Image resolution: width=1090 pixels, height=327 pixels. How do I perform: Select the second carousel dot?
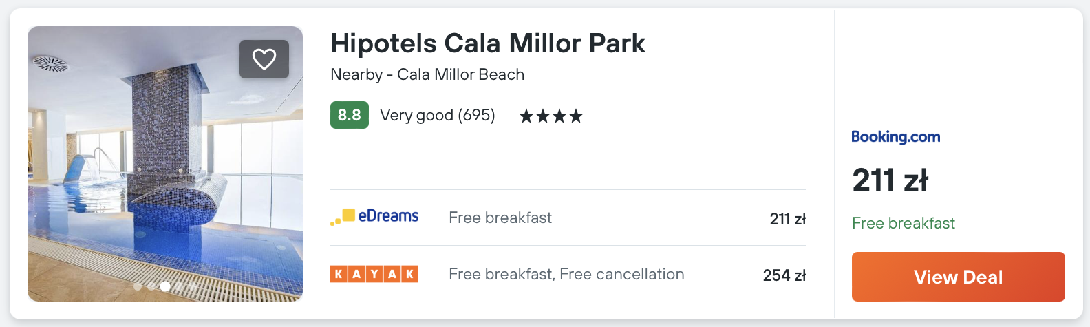click(151, 286)
